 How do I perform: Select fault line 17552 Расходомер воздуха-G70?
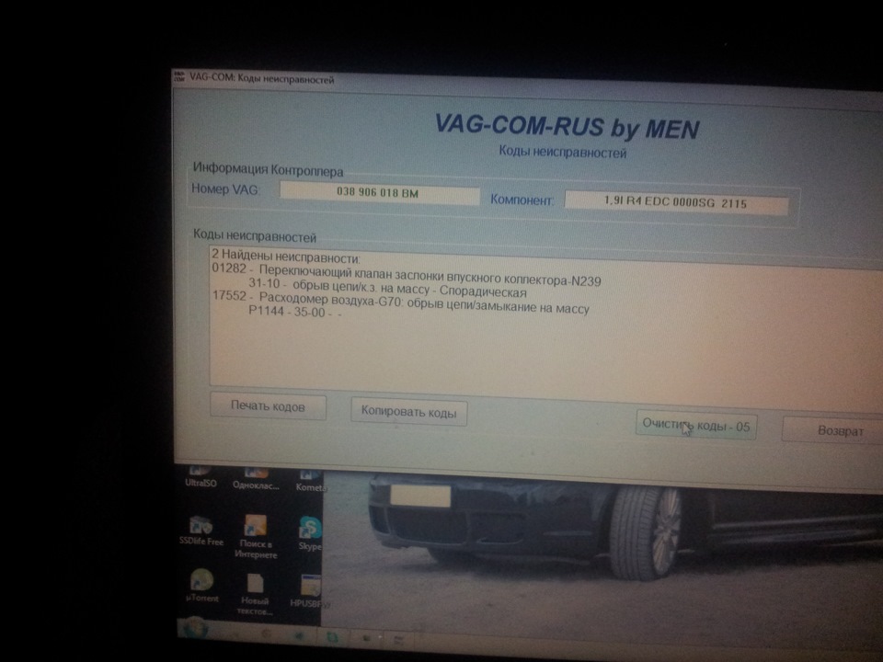coord(400,301)
